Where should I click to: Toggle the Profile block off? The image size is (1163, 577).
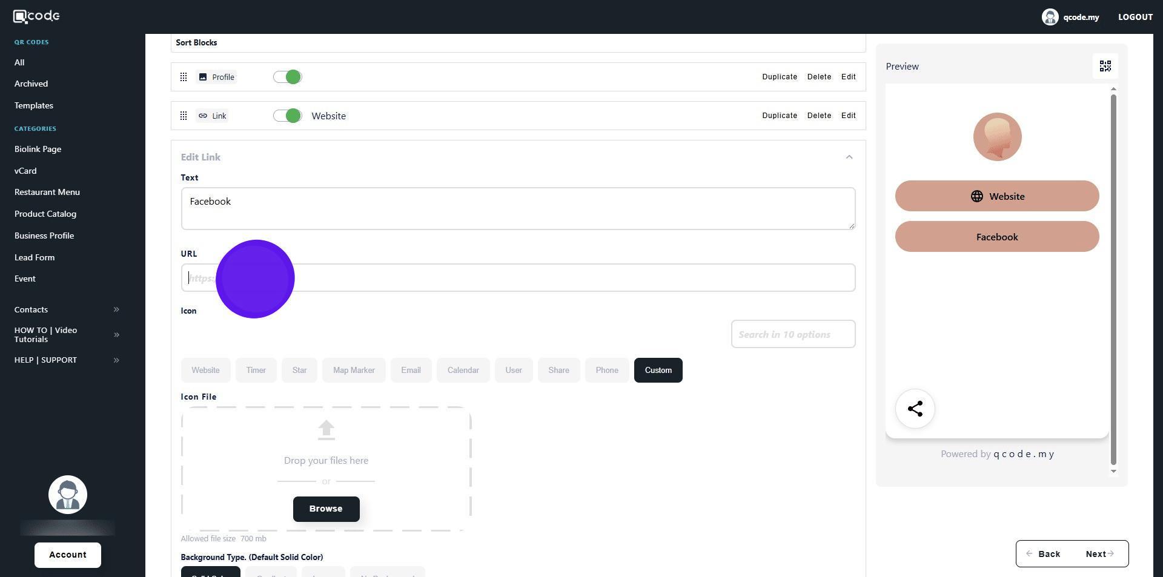(x=287, y=77)
